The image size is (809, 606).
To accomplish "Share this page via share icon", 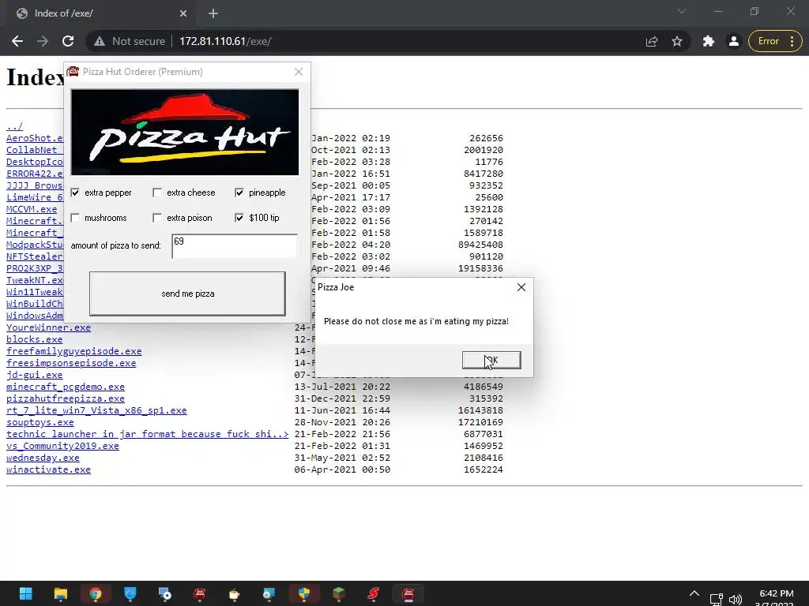I will 652,41.
